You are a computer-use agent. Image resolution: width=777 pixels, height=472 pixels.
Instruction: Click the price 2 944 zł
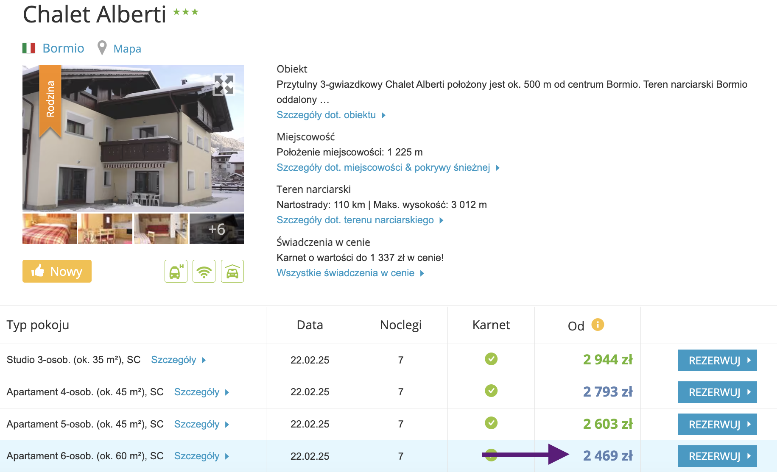tap(608, 359)
